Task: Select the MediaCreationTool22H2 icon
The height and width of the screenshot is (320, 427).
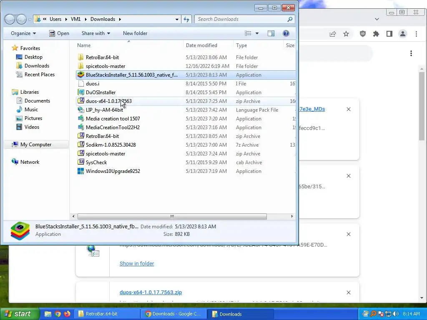Action: [80, 127]
